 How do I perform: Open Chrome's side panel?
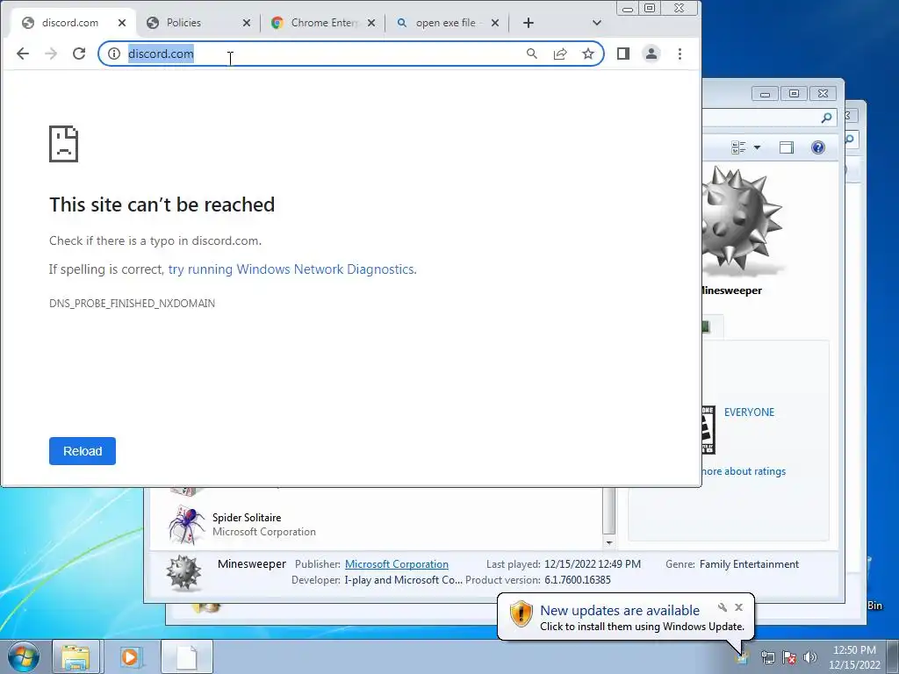click(x=623, y=54)
